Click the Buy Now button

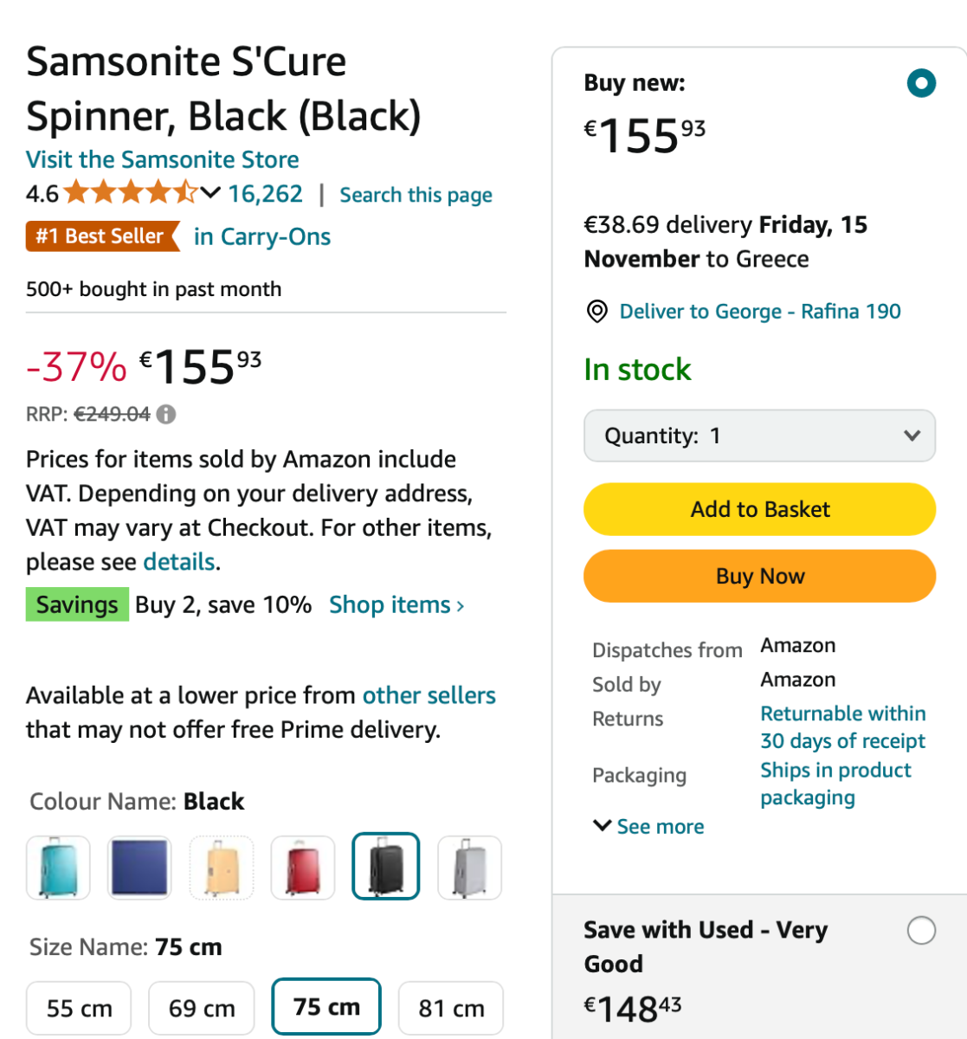click(759, 577)
